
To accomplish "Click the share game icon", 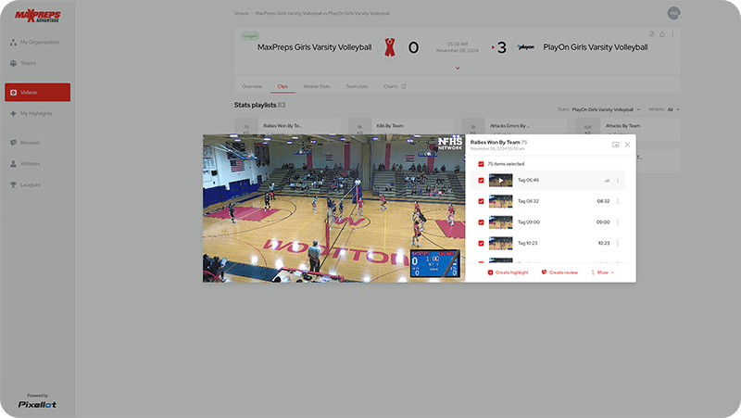I will pos(662,34).
